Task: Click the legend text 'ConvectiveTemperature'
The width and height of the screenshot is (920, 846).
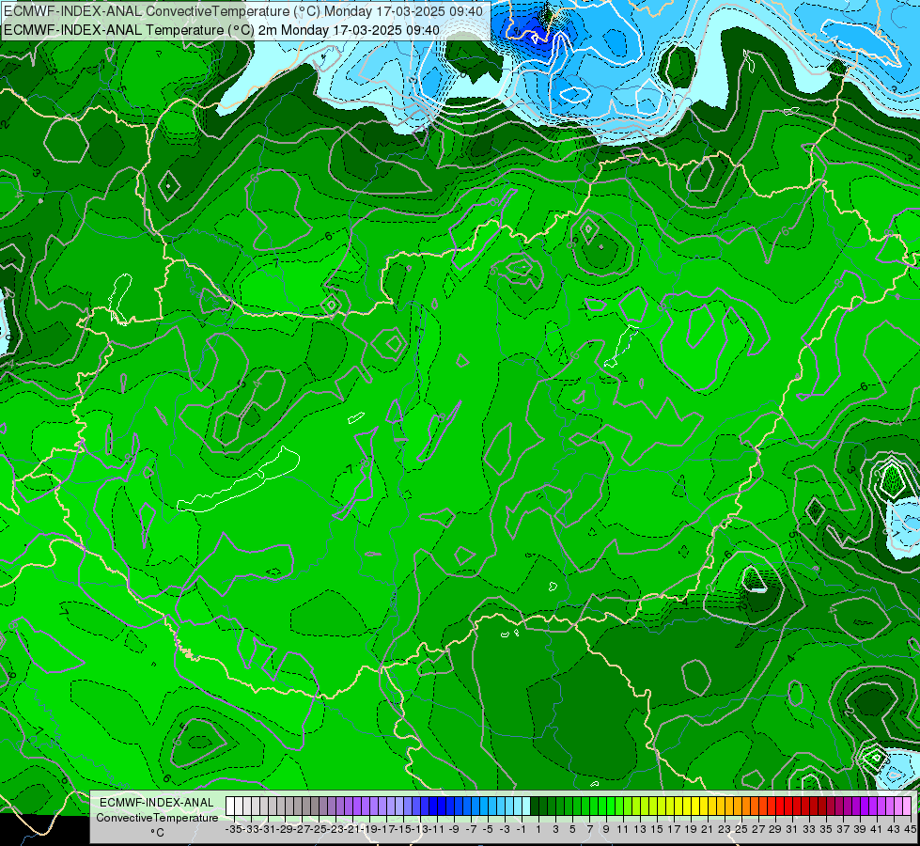Action: [157, 818]
